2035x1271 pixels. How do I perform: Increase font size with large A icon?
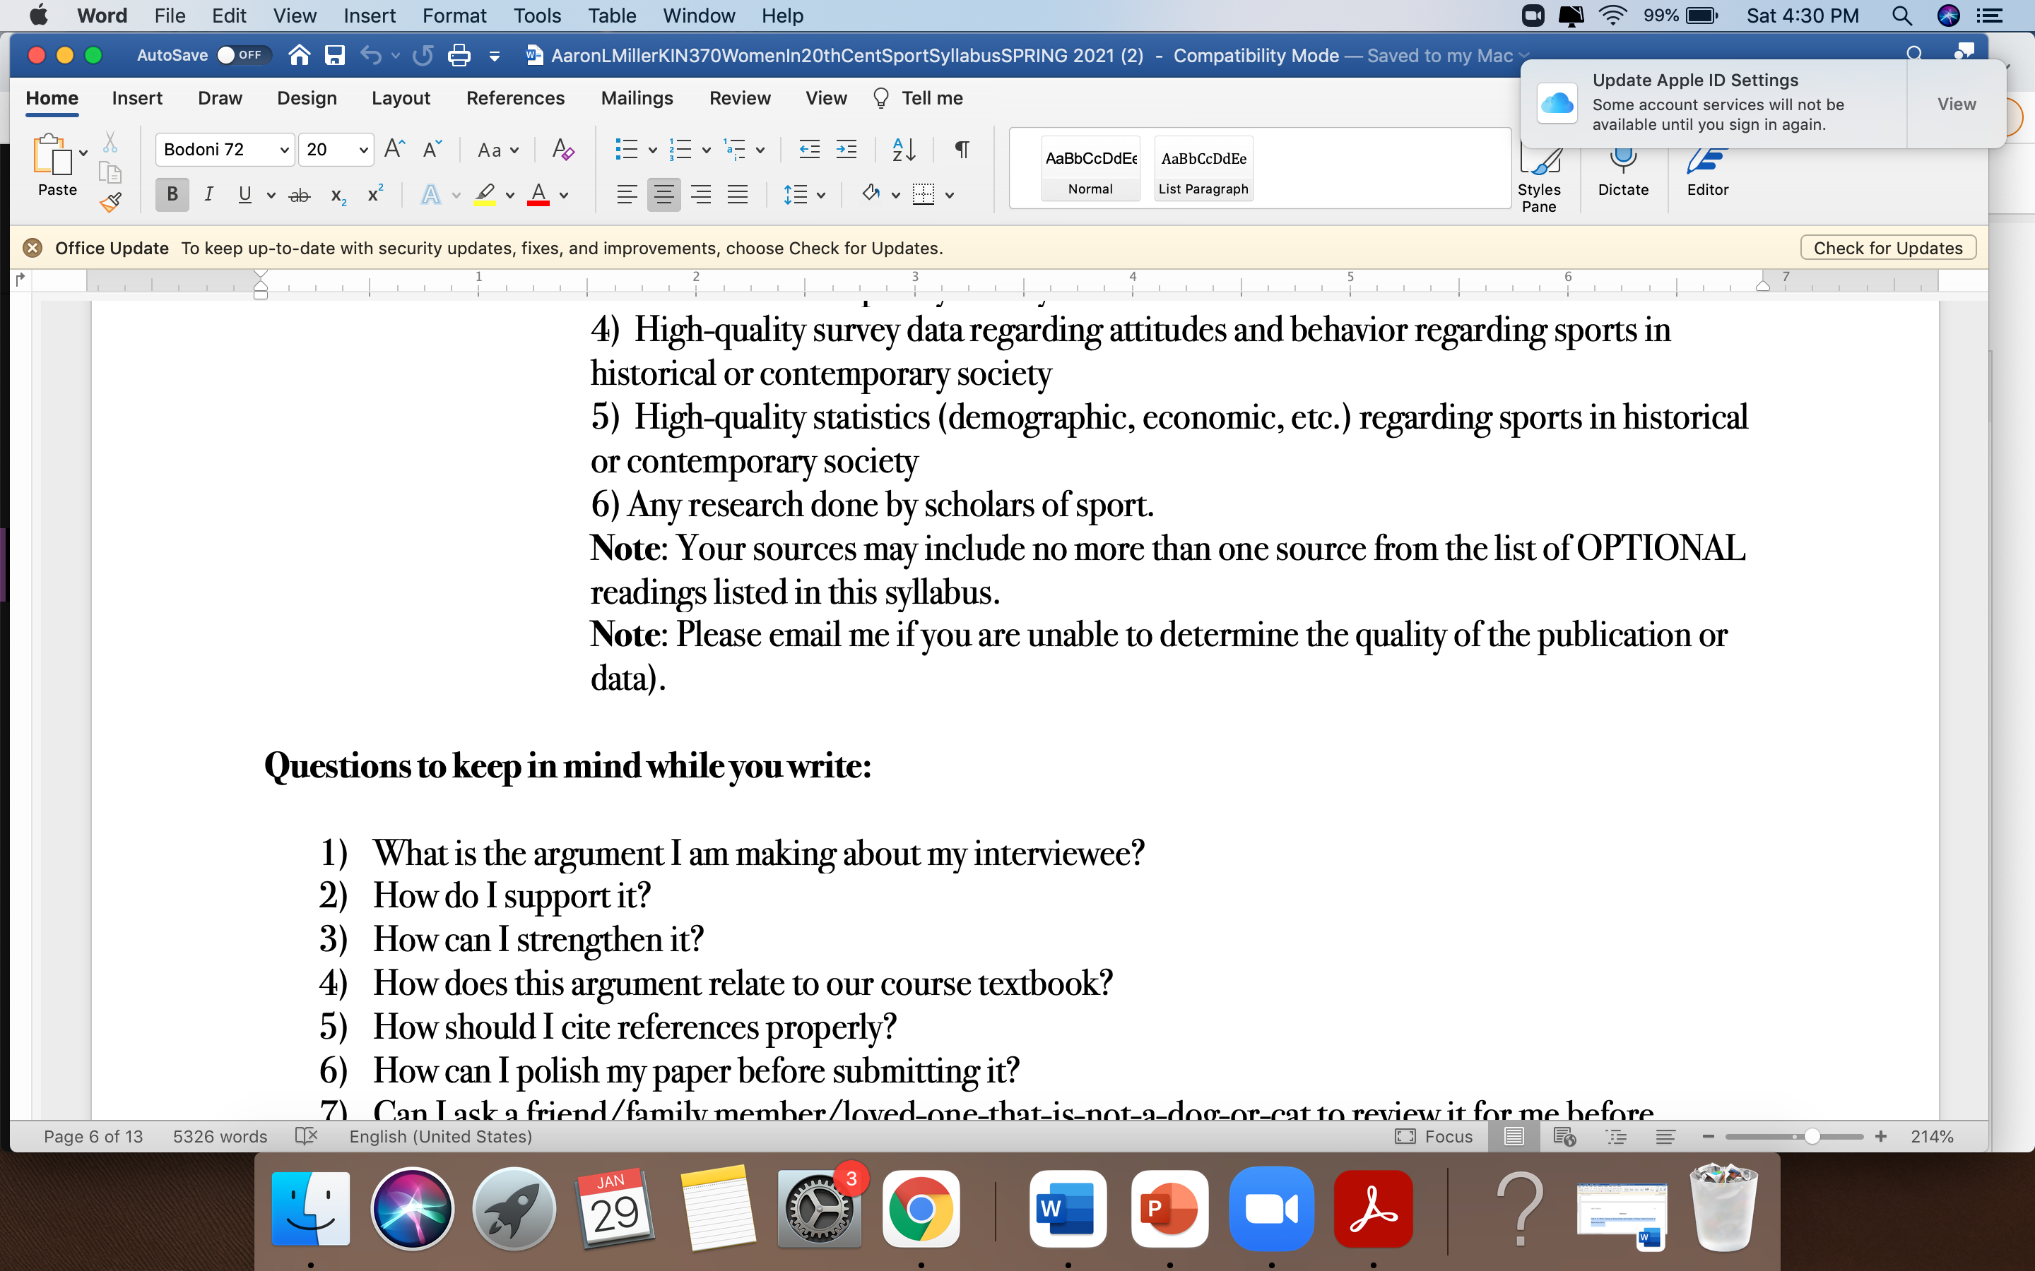coord(394,150)
